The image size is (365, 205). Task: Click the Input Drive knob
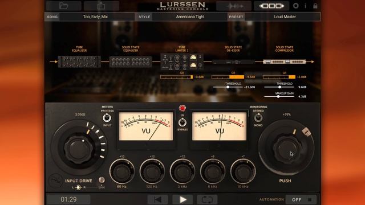coord(79,149)
